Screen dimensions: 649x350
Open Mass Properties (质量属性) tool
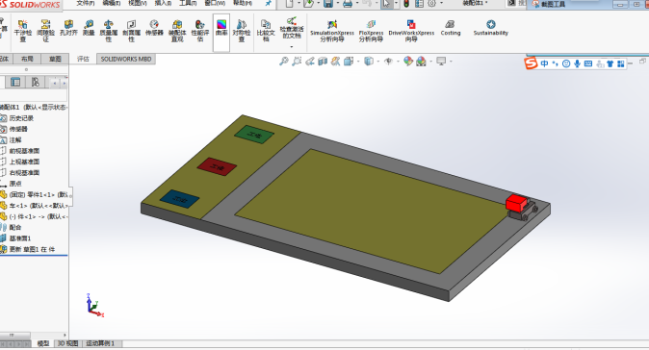[x=109, y=30]
